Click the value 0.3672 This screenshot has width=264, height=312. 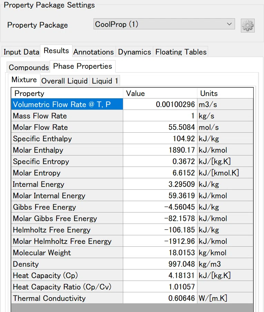click(x=160, y=161)
